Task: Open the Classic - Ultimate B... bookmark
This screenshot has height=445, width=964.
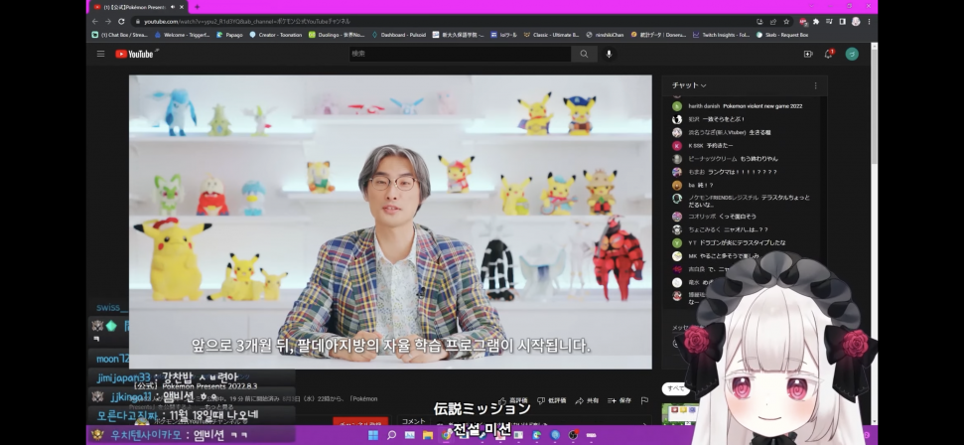Action: [x=551, y=35]
